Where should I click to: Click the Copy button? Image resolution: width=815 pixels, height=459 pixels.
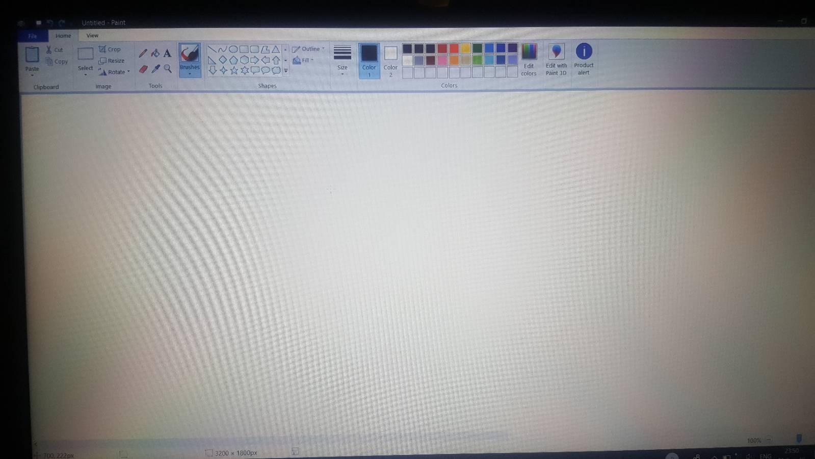[57, 61]
